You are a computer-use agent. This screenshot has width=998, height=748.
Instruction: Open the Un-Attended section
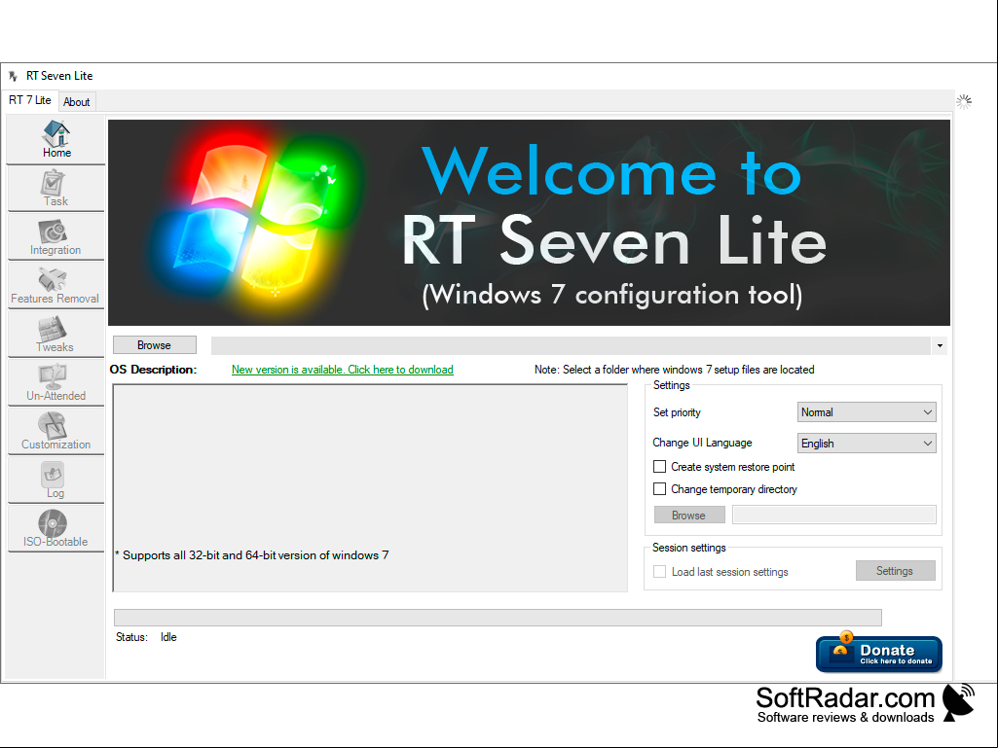[x=56, y=383]
